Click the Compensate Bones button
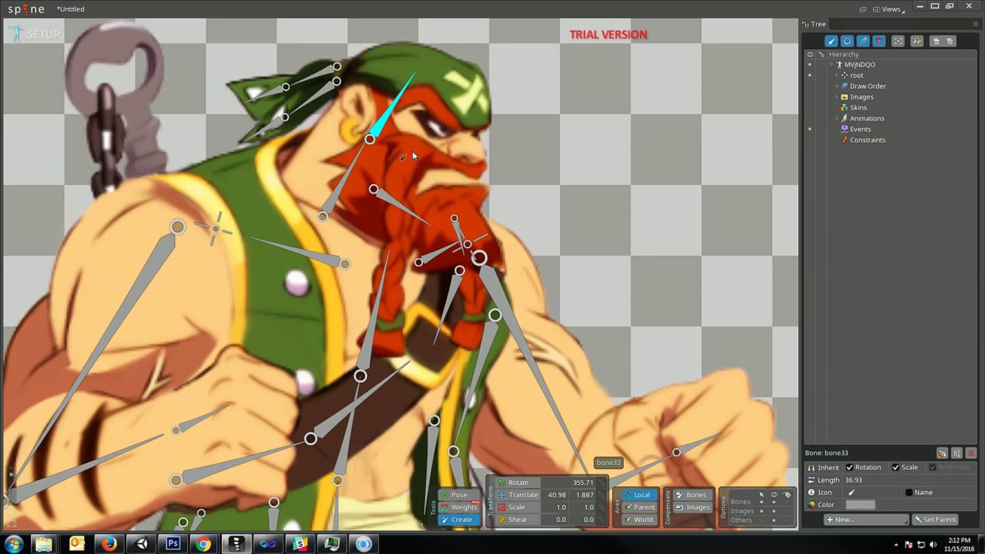Viewport: 985px width, 554px height. [693, 495]
